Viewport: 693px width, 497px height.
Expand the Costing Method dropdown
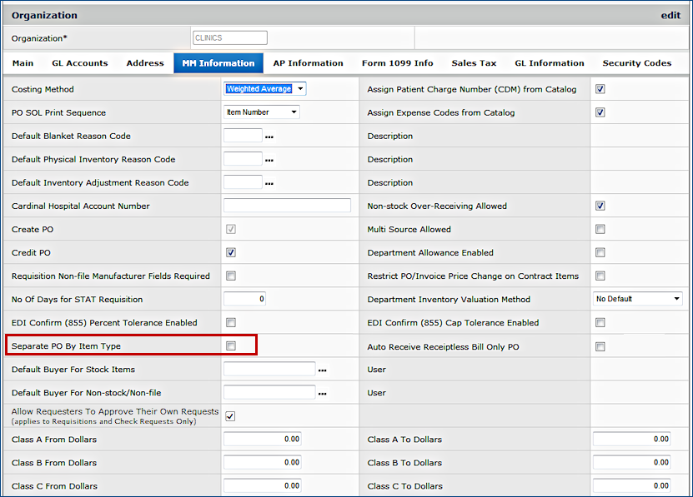264,89
